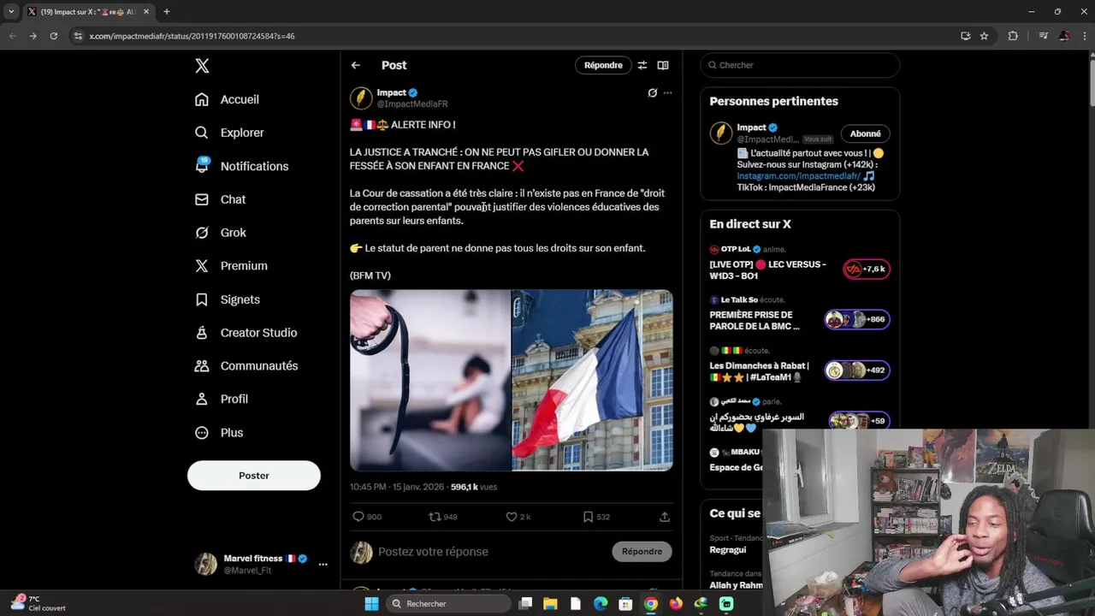The width and height of the screenshot is (1095, 616).
Task: Open the +7,6 k listeners badge
Action: coord(866,269)
